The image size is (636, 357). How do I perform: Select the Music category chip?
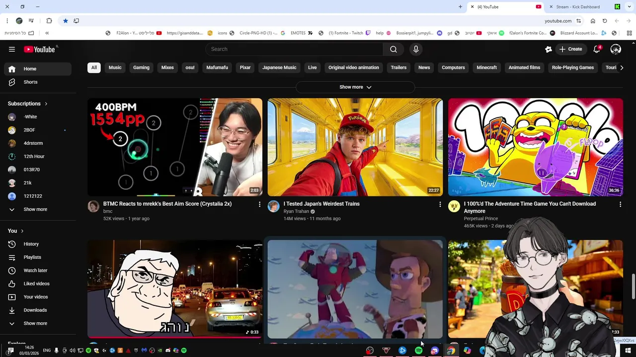[x=115, y=67]
